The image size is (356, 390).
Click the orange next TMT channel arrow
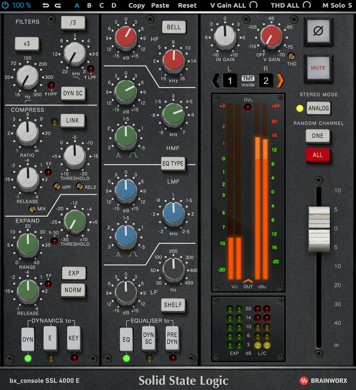280,80
